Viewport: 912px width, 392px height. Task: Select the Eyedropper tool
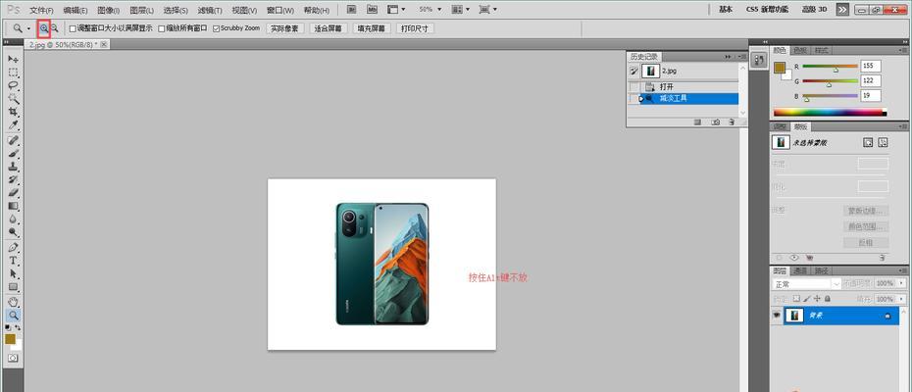(x=13, y=124)
